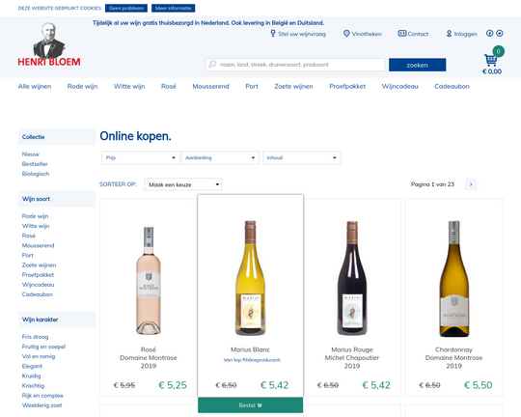Click the Inloggen user icon
Screen dimensions: 521x417
[x=449, y=34]
